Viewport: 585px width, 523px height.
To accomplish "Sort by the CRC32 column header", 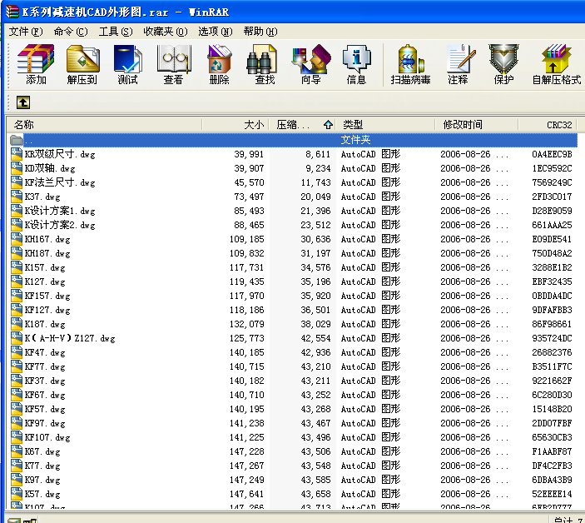I will [x=548, y=125].
